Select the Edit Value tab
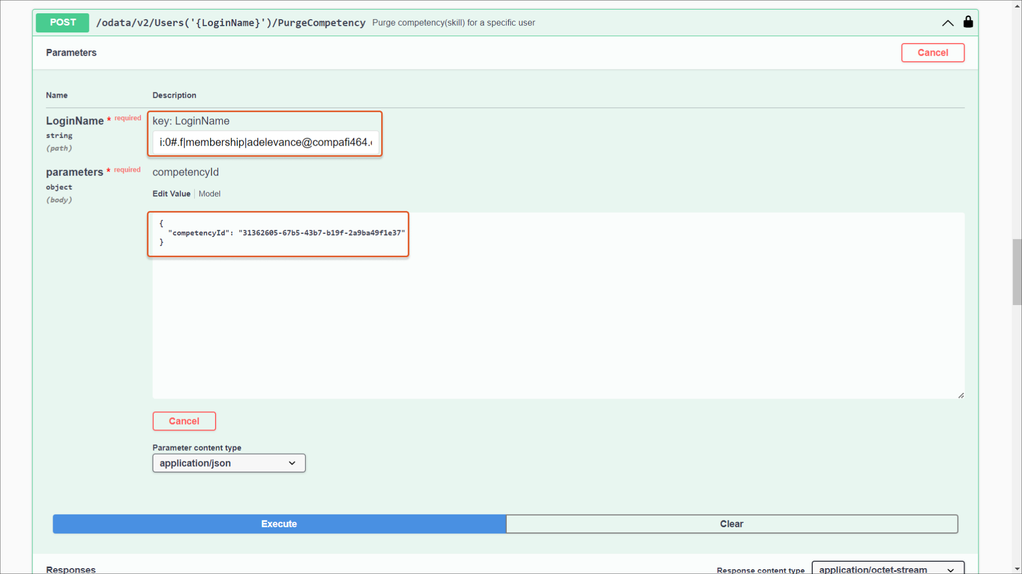Image resolution: width=1022 pixels, height=574 pixels. tap(171, 194)
